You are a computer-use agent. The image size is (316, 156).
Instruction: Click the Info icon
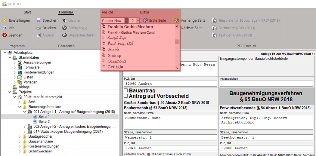tap(5, 28)
